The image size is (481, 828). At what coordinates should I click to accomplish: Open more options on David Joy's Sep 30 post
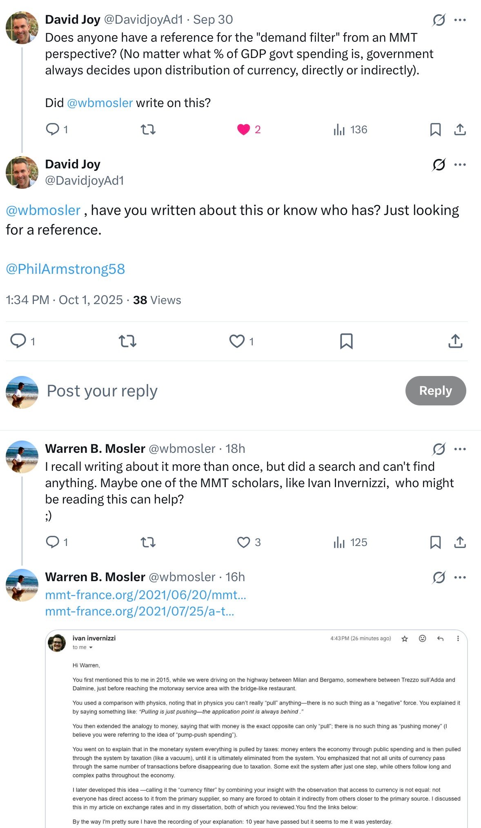click(x=460, y=20)
